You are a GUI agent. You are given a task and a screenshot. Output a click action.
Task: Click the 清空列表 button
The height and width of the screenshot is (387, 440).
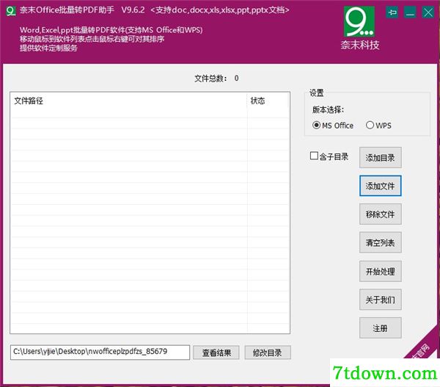pos(380,242)
